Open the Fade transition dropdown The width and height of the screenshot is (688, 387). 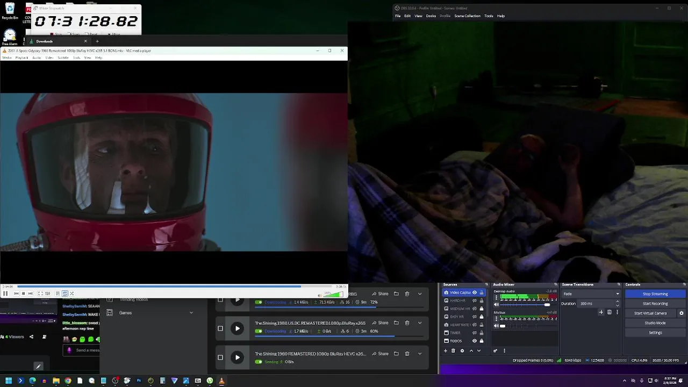591,294
